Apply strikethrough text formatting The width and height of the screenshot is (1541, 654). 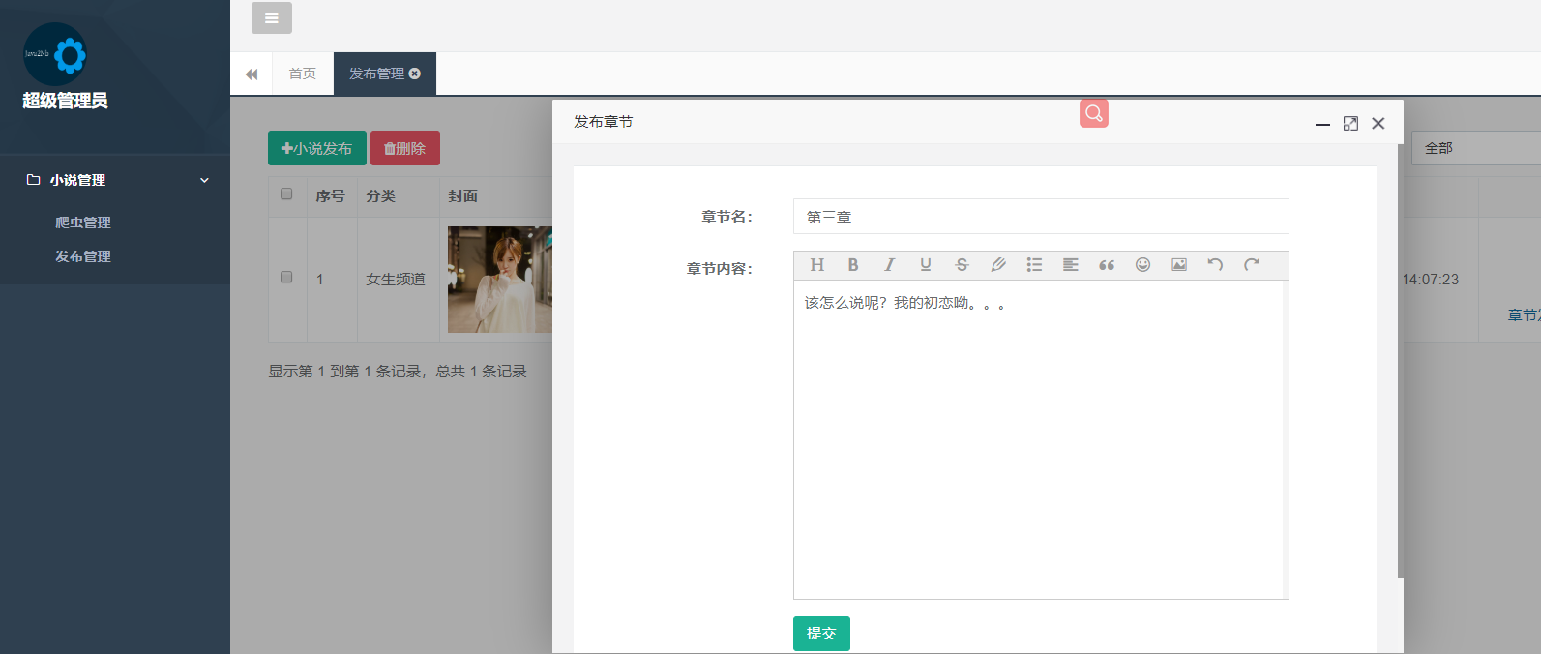[x=962, y=265]
